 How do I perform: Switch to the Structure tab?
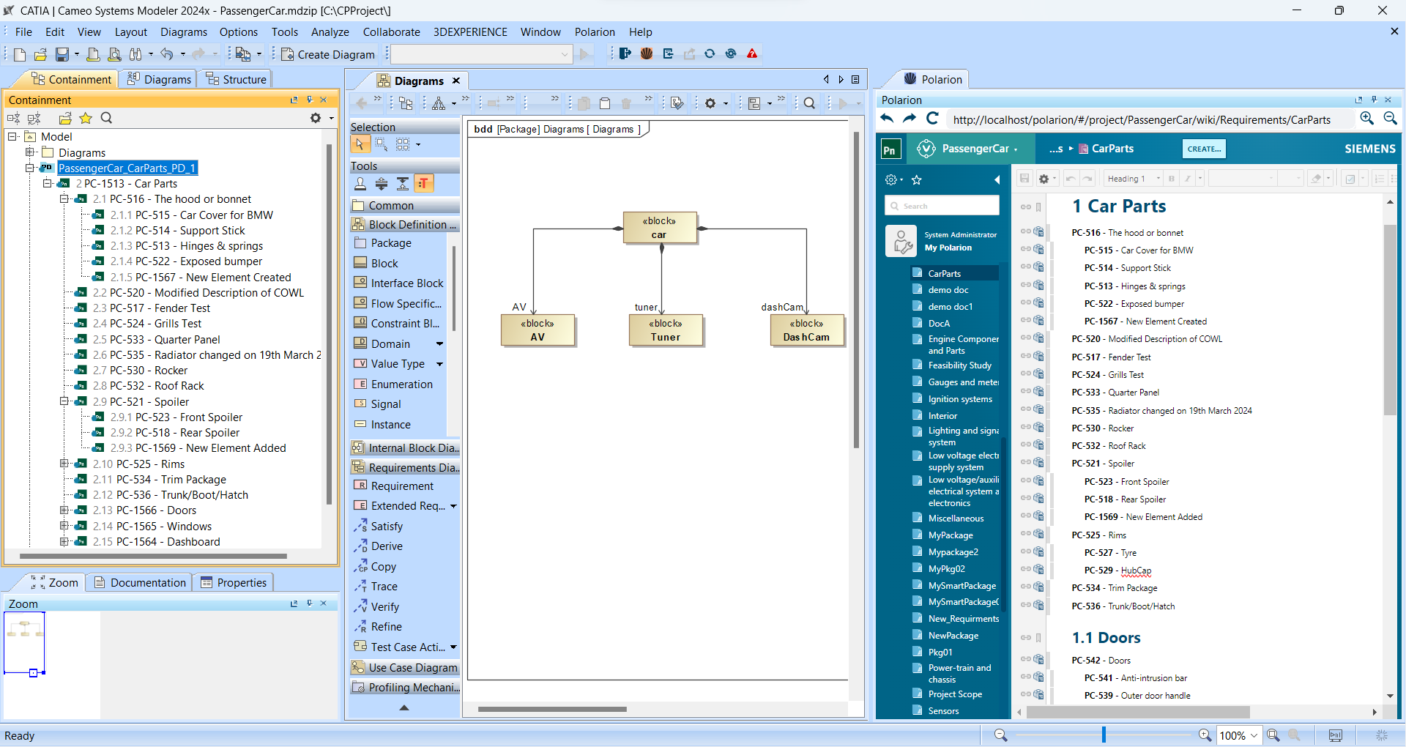pyautogui.click(x=235, y=79)
